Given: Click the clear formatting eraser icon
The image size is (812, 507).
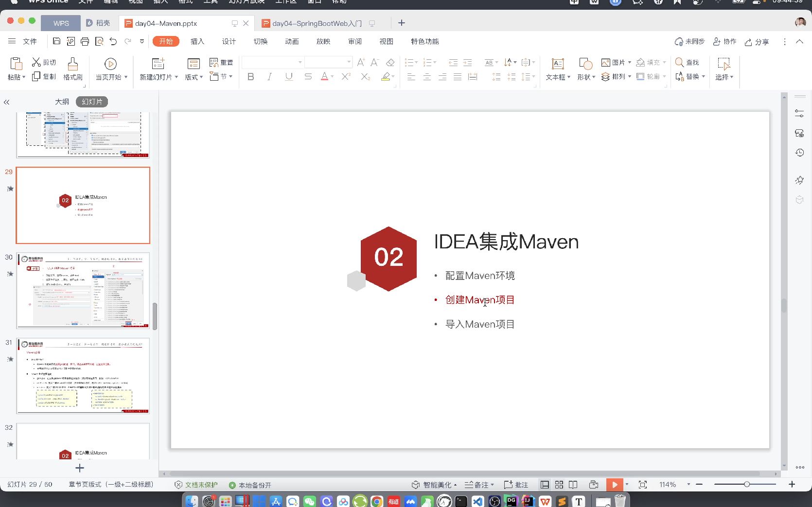Looking at the screenshot, I should (x=390, y=62).
